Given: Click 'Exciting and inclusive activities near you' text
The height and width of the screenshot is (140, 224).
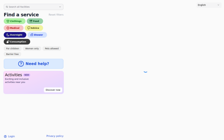Looking at the screenshot, I should pyautogui.click(x=17, y=81).
